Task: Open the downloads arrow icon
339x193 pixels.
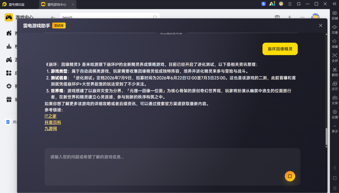Action: (x=290, y=17)
